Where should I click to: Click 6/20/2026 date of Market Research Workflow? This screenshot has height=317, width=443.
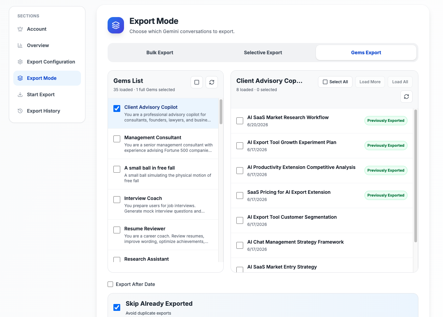258,125
